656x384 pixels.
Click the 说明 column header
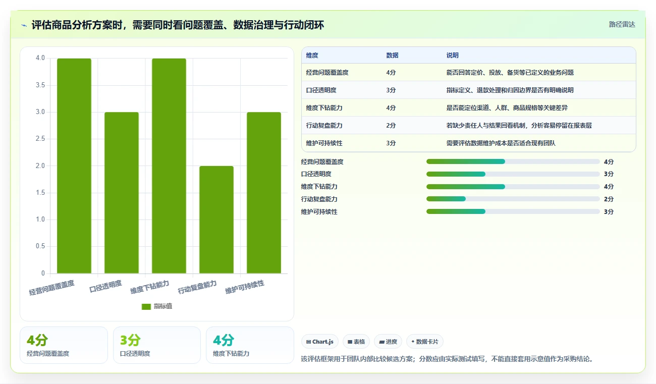point(452,56)
